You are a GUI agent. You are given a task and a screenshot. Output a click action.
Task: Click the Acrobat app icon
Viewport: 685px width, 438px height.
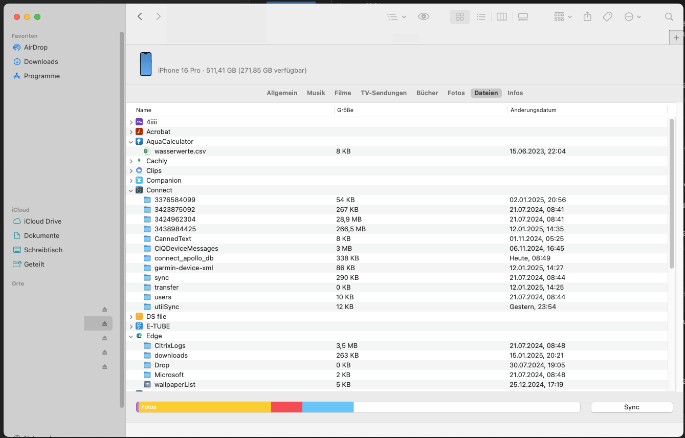pyautogui.click(x=139, y=132)
